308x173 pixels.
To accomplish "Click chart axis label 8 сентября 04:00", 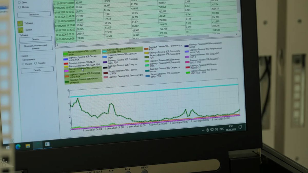I will click(221, 119).
